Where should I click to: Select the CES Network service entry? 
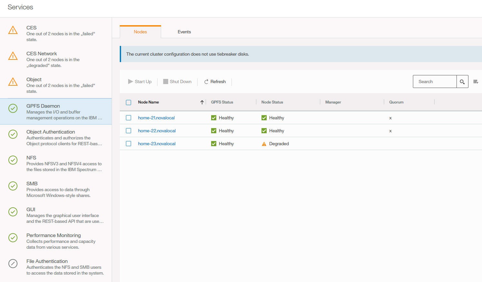pos(56,60)
